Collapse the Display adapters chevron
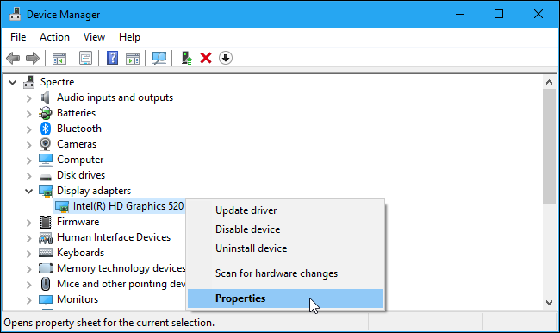This screenshot has height=333, width=560. coord(29,191)
